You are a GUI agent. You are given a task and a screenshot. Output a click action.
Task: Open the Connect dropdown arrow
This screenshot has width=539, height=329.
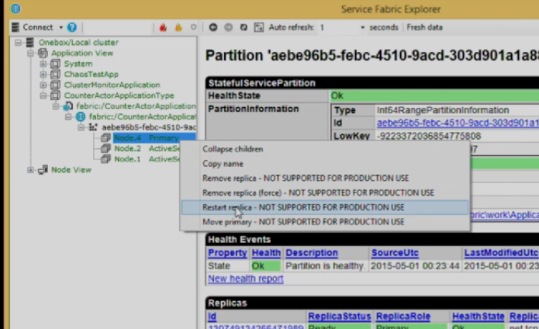click(x=60, y=27)
